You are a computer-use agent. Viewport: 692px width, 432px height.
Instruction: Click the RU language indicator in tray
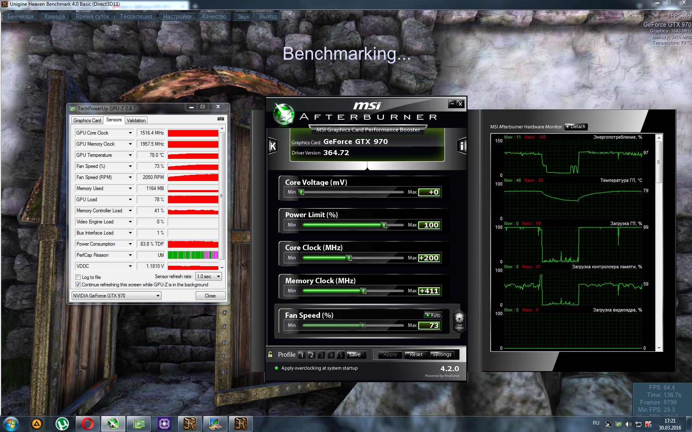pyautogui.click(x=596, y=423)
